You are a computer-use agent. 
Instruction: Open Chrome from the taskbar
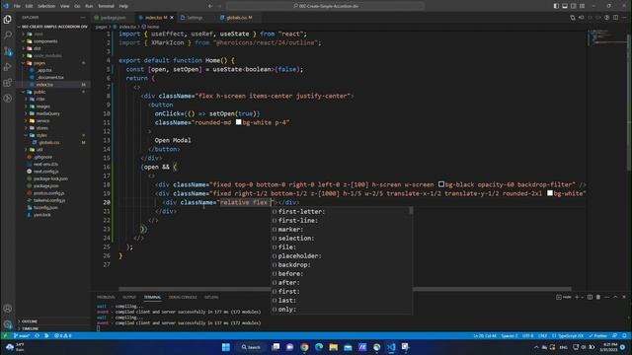point(304,347)
